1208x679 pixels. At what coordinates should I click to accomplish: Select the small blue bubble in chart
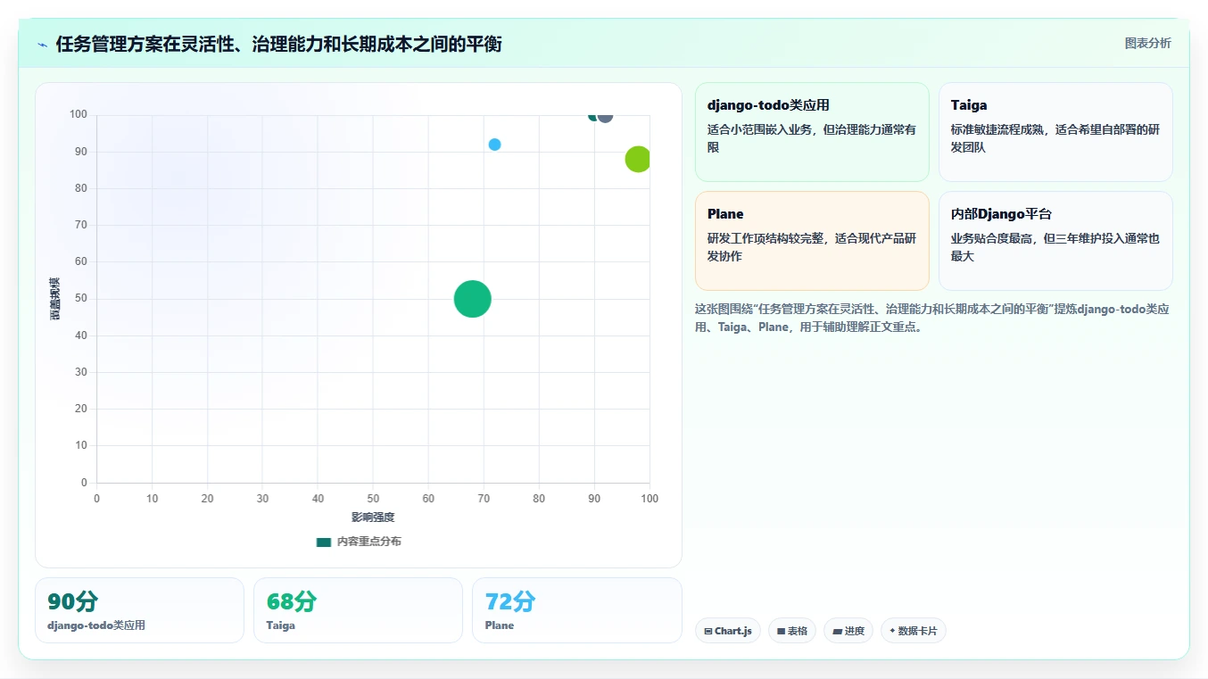click(495, 145)
